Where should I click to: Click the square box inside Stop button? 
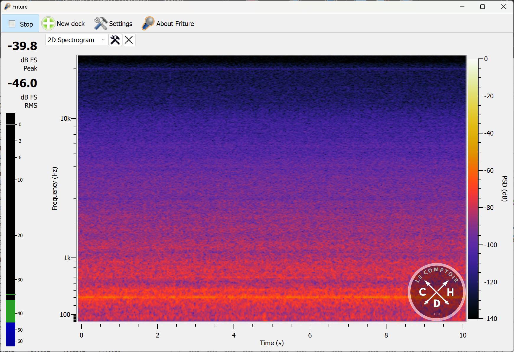tap(12, 24)
